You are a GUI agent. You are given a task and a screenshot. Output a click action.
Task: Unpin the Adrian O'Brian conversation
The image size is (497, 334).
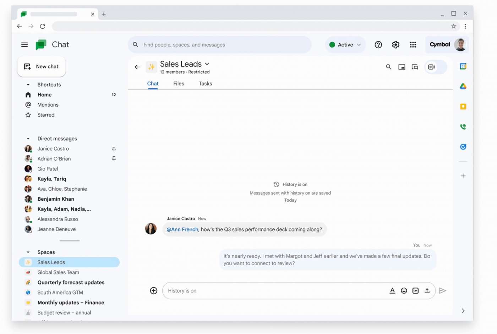coord(114,159)
